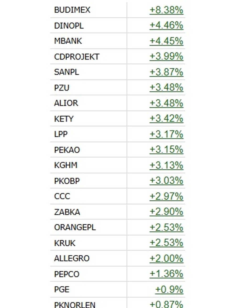The image size is (241, 308).
Task: Open CCC +2.97% link
Action: pyautogui.click(x=166, y=196)
